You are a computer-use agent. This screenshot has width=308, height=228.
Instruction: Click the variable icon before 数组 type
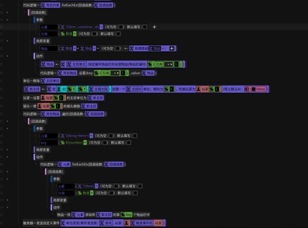[62, 48]
